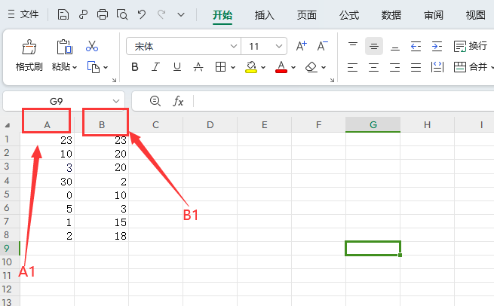Select column C header
Viewport: 494px width, 306px height.
[x=155, y=124]
